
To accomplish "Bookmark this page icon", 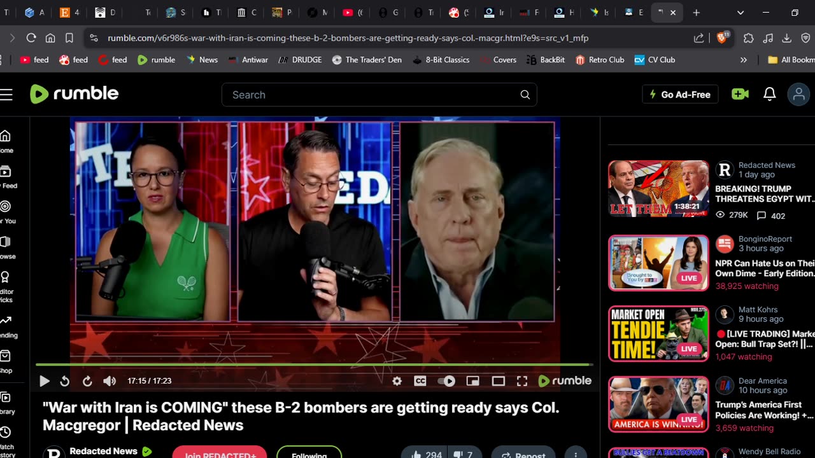I will [x=69, y=38].
